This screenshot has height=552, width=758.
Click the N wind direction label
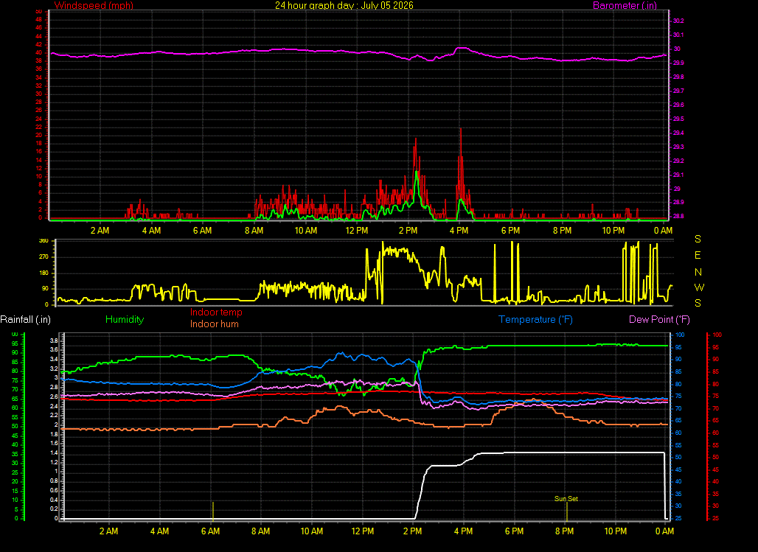pos(698,272)
